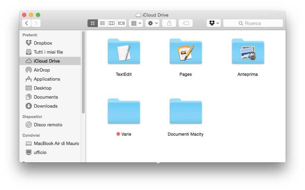Minimize the window with yellow button

click(x=31, y=15)
